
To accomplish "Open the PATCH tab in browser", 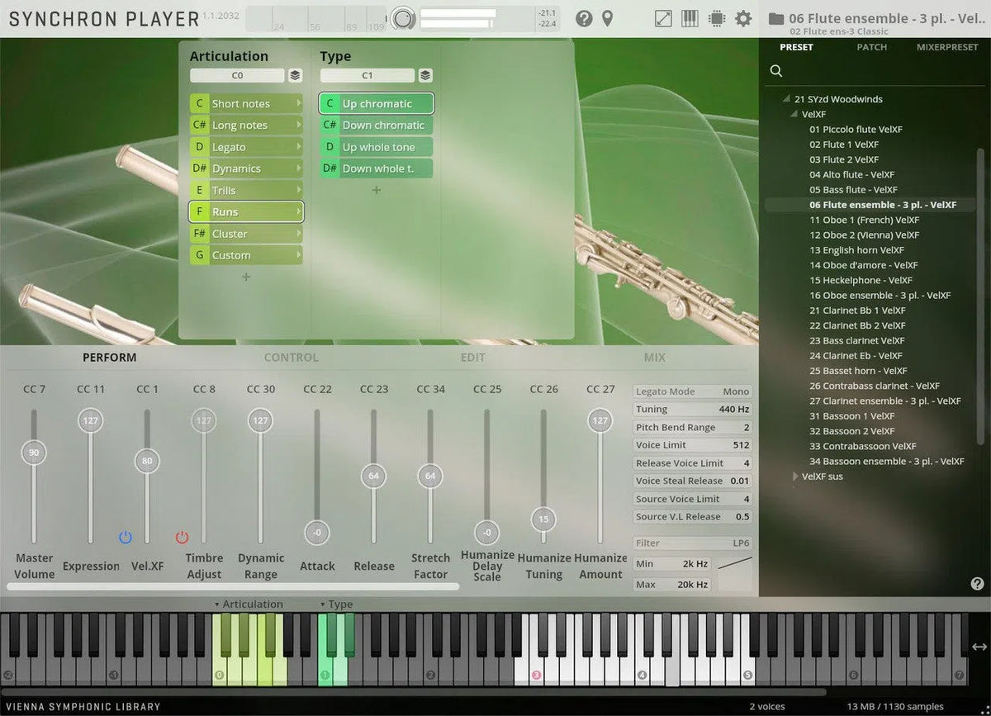I will coord(871,47).
